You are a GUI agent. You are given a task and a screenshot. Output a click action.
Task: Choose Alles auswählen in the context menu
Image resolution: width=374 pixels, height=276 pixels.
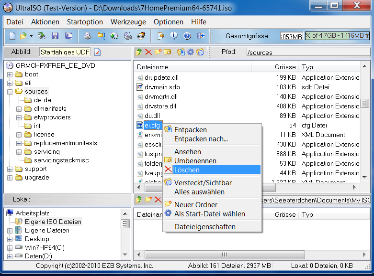tap(212, 192)
